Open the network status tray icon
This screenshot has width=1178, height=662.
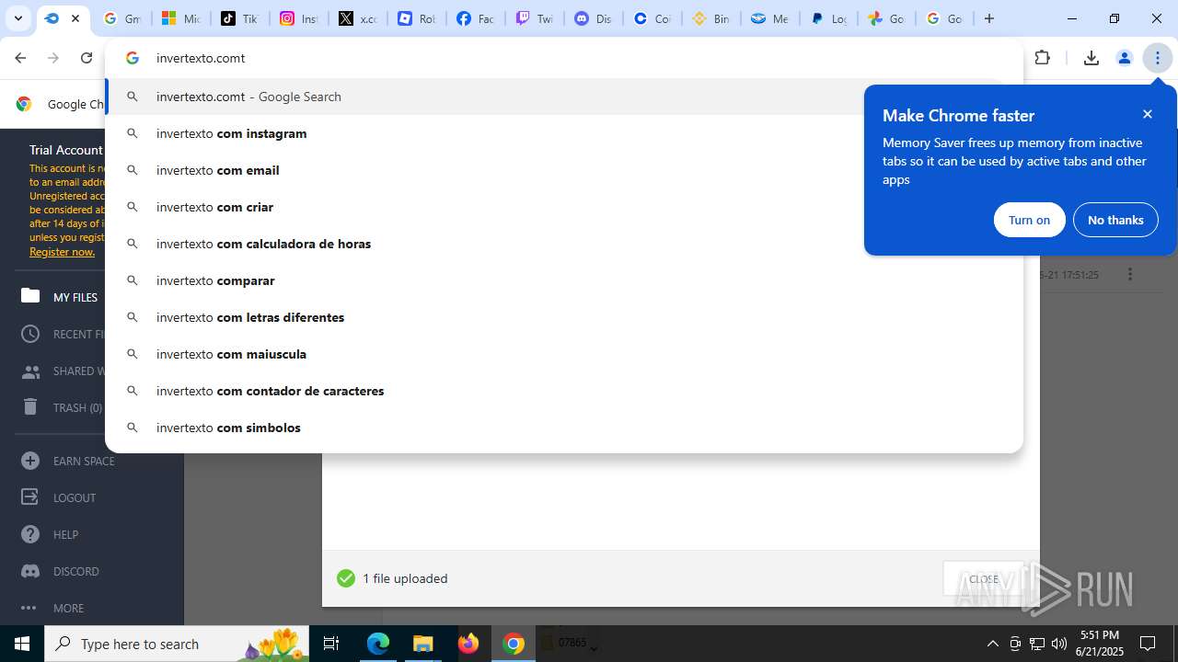(x=1037, y=644)
